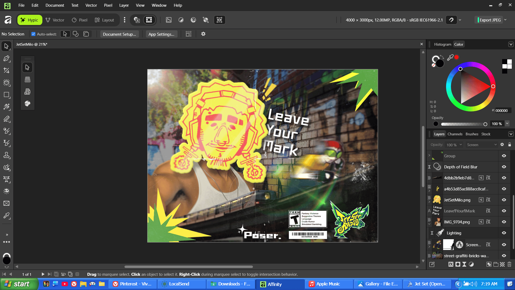Select the Pen tool
515x290 pixels.
[6, 58]
